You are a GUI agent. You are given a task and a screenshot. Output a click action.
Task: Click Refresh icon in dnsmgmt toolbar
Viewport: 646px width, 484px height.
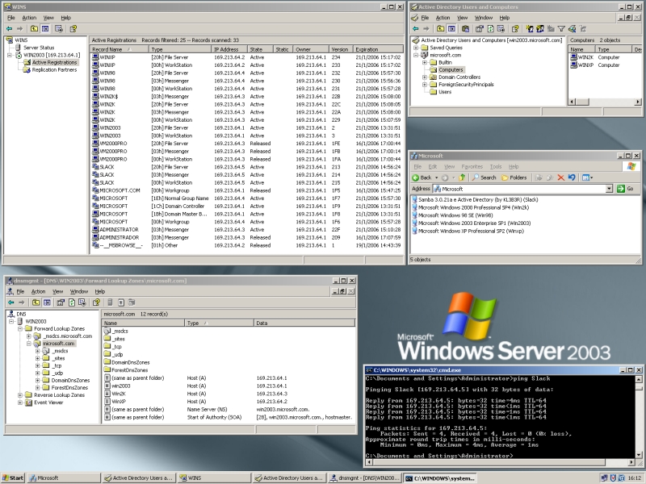pyautogui.click(x=72, y=302)
